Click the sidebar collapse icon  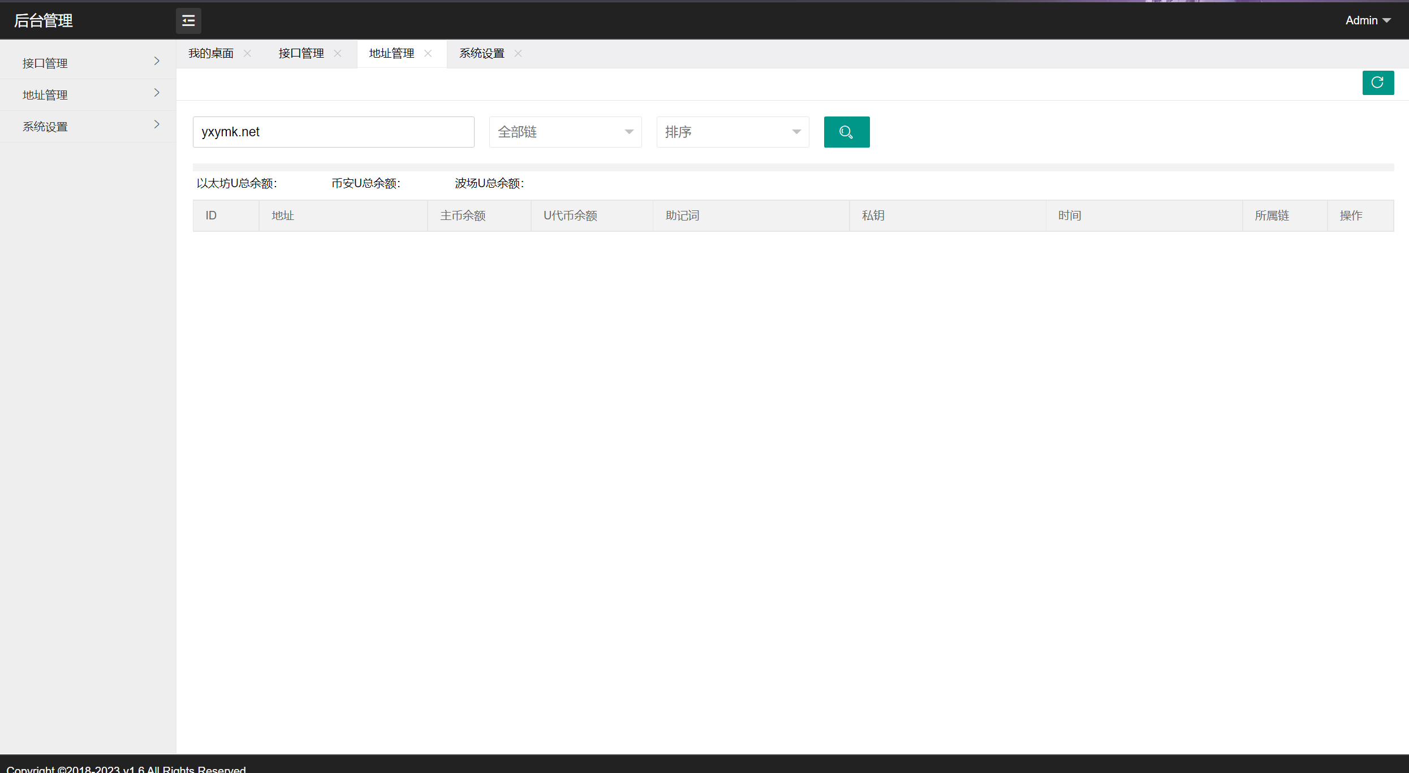click(x=188, y=20)
